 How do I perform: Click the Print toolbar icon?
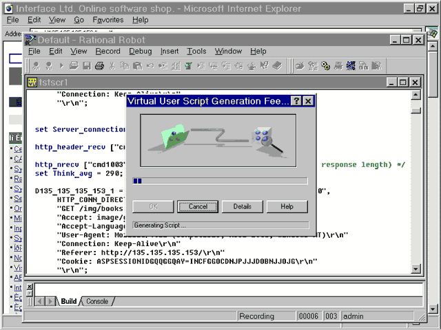coord(99,66)
